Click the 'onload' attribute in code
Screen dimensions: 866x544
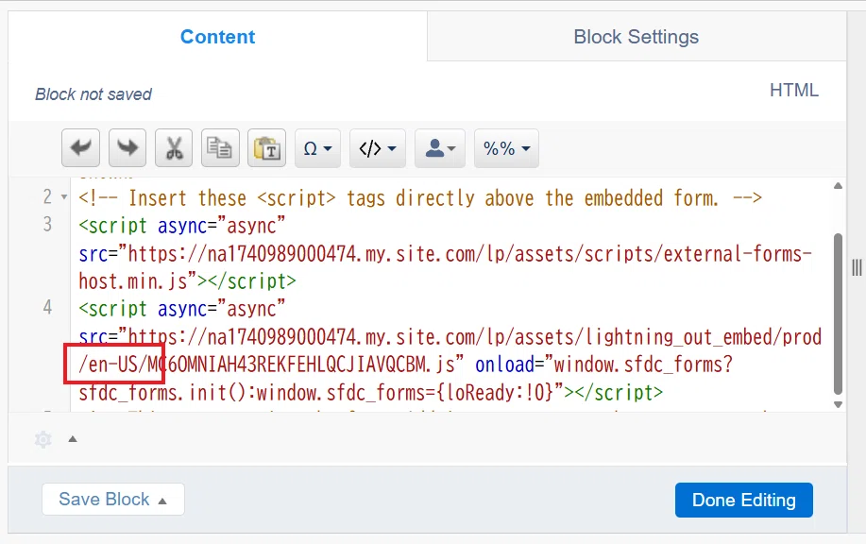505,365
